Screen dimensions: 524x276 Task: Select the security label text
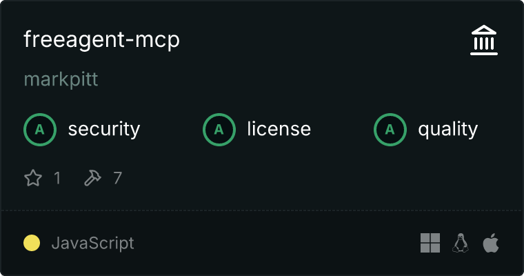[x=104, y=130]
